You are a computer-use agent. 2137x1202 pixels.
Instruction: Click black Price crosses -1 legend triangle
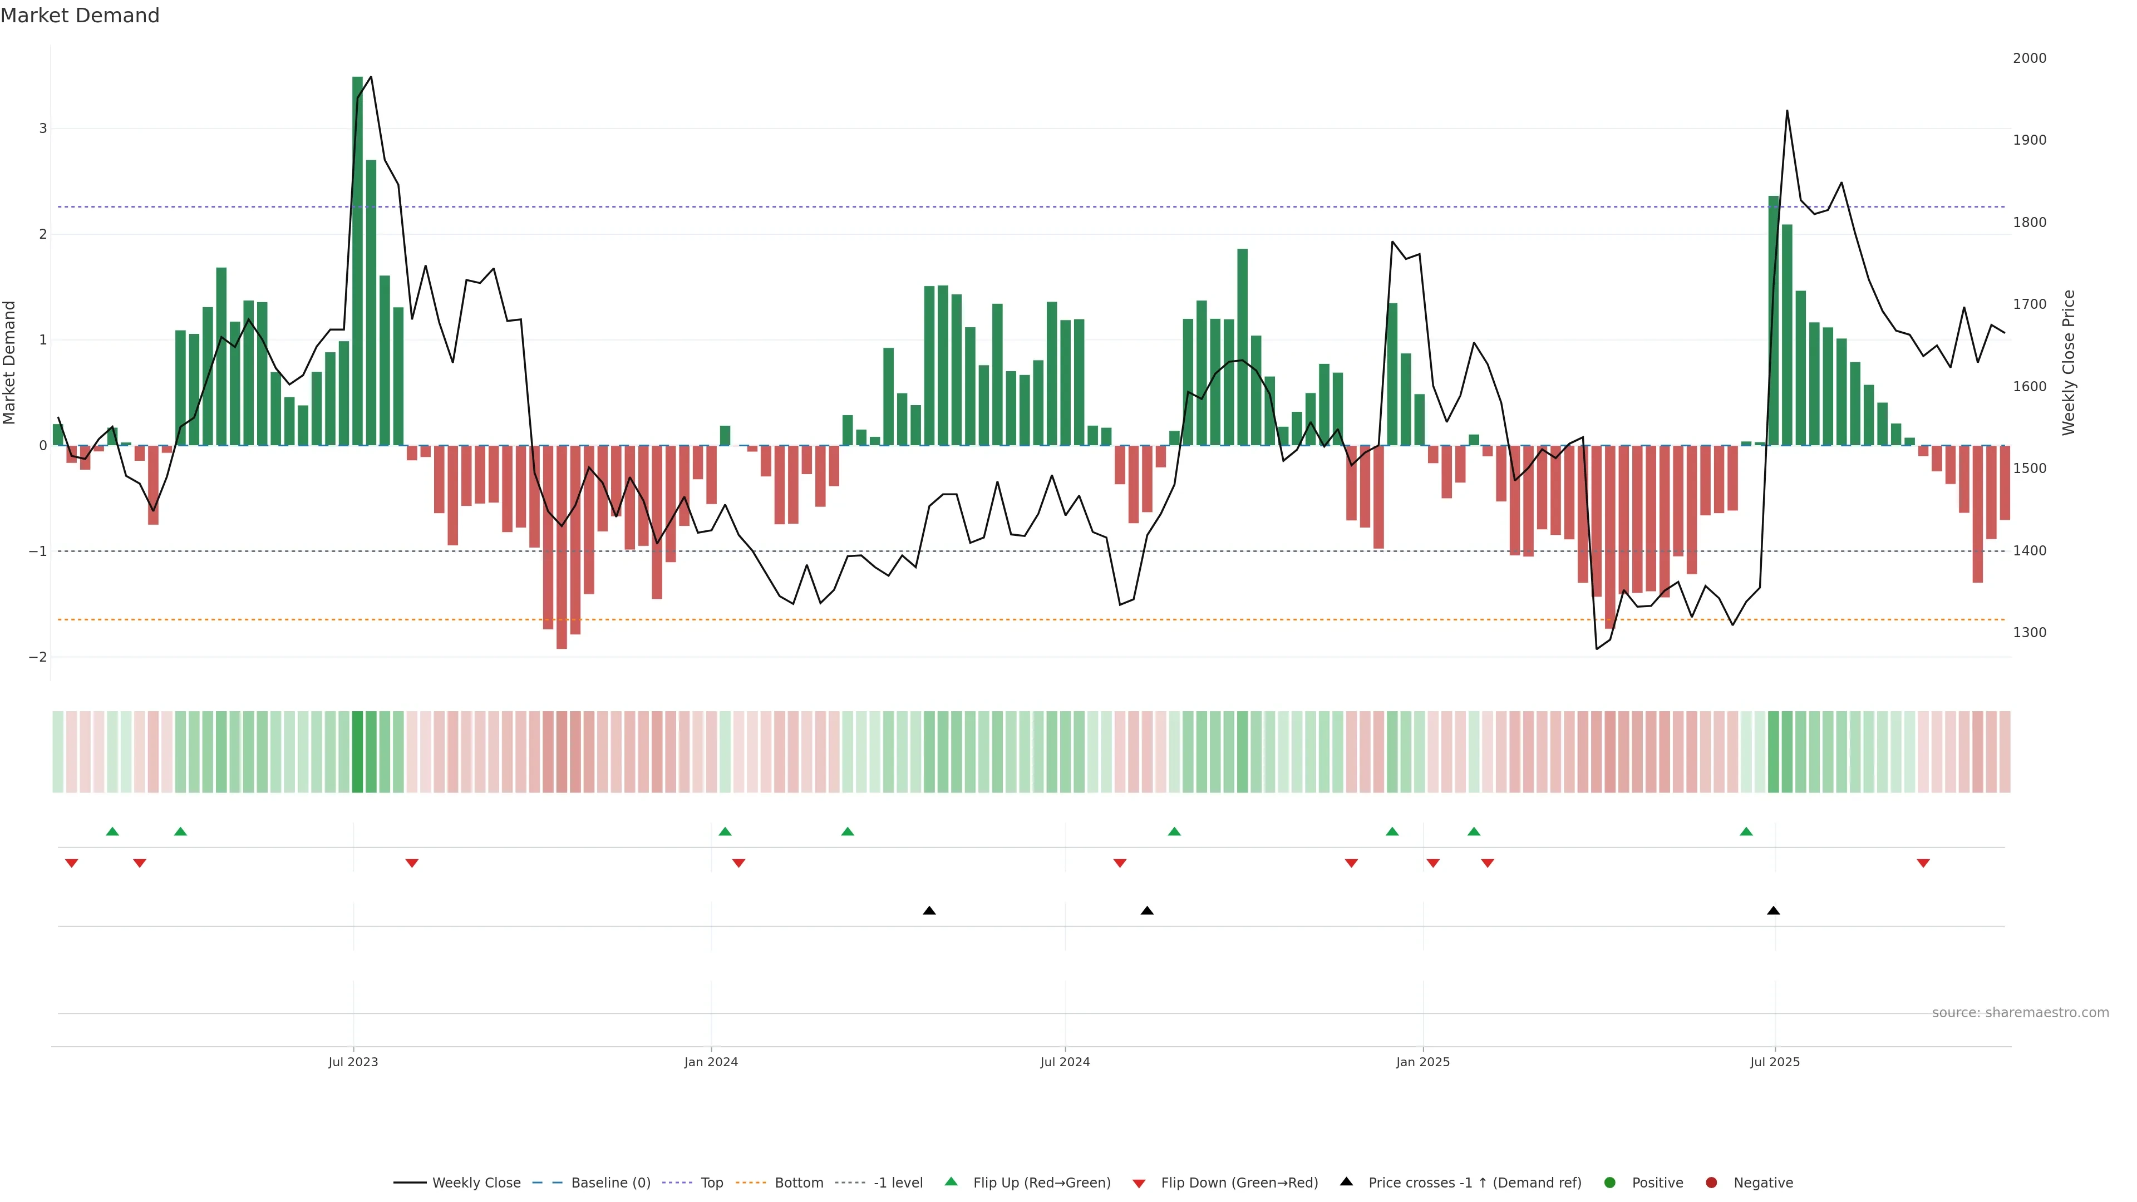1346,1181
